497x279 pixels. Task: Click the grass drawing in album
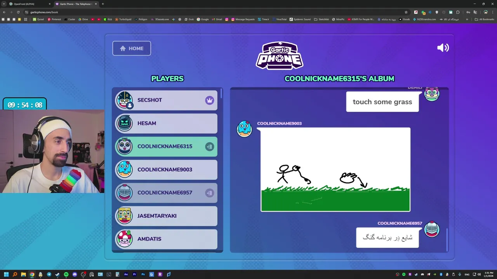tap(335, 170)
